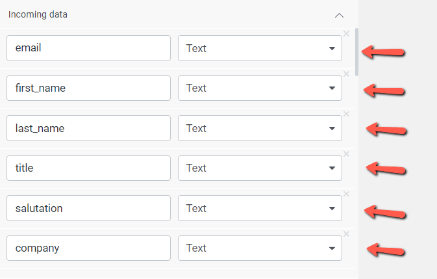Open the type dropdown for last_name
437x279 pixels.
point(260,128)
